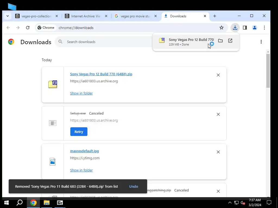Go forward with the forward arrow
The height and width of the screenshot is (208, 278).
18,28
